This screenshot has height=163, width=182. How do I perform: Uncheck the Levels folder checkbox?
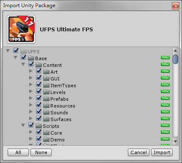[39, 91]
